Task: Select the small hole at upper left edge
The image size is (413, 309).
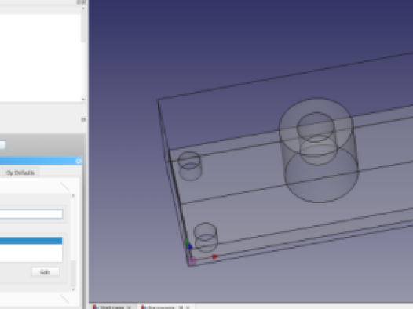Action: click(x=190, y=165)
